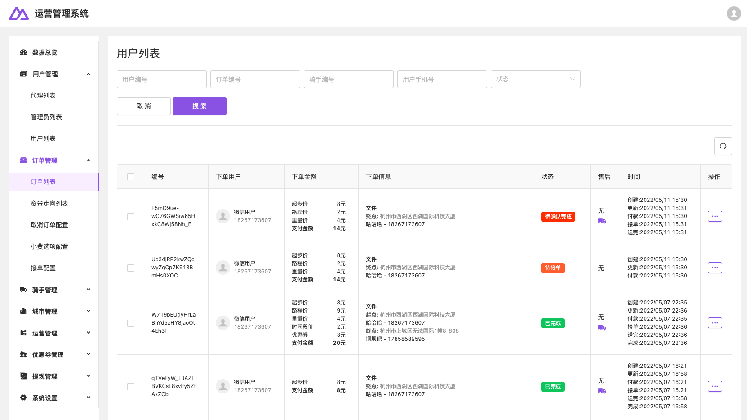Viewport: 747px width, 420px height.
Task: Click the 优惠券管理 icon
Action: 23,354
